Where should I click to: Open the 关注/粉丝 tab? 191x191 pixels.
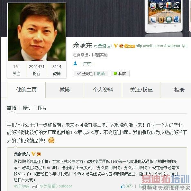[141, 90]
